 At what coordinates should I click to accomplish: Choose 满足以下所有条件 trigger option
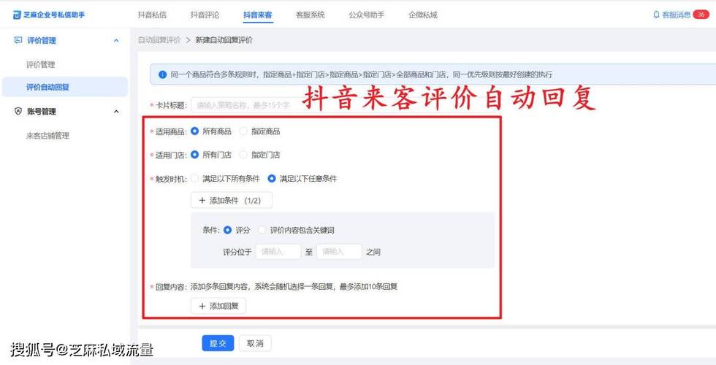tap(195, 179)
